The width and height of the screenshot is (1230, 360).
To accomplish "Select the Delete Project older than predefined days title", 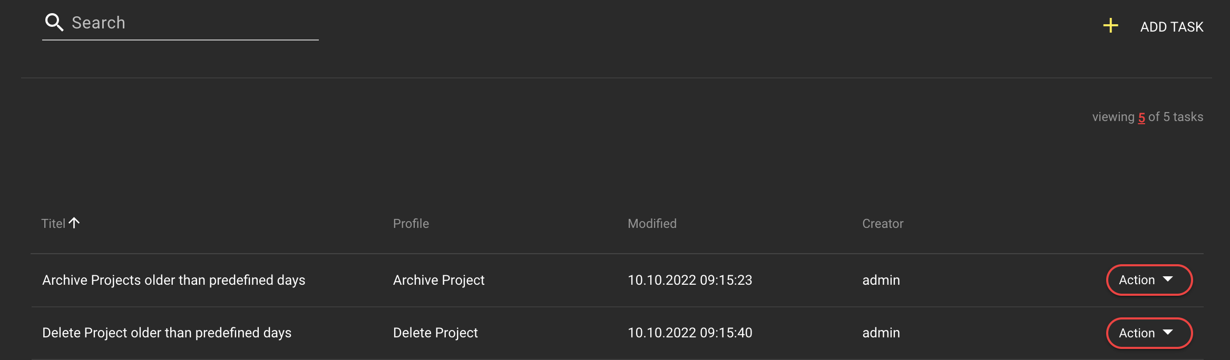I will [x=167, y=333].
